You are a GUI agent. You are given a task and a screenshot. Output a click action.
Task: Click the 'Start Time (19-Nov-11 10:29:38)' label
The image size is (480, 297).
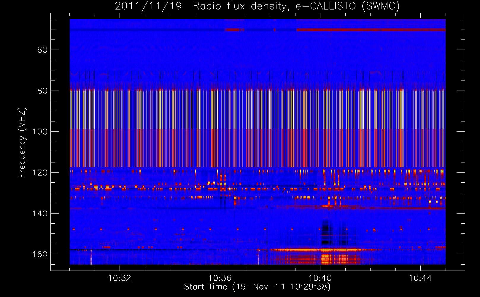[257, 287]
